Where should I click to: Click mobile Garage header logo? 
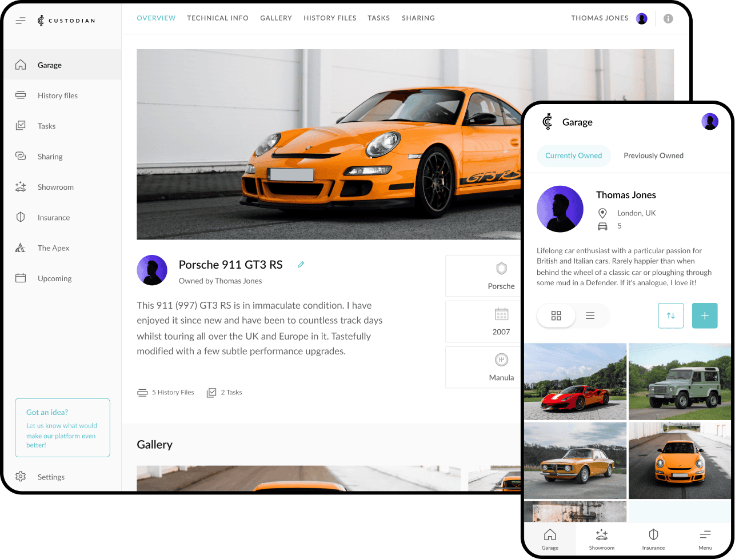click(x=548, y=121)
